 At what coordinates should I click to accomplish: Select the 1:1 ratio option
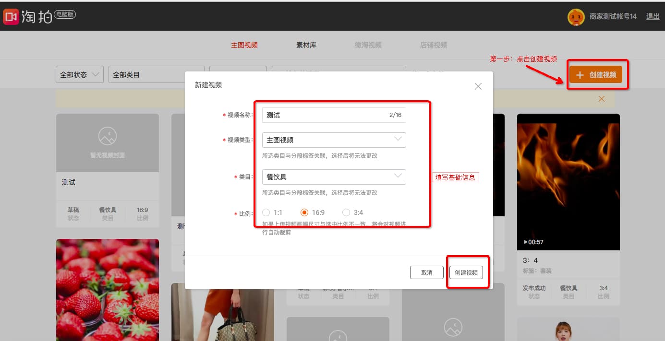point(266,212)
